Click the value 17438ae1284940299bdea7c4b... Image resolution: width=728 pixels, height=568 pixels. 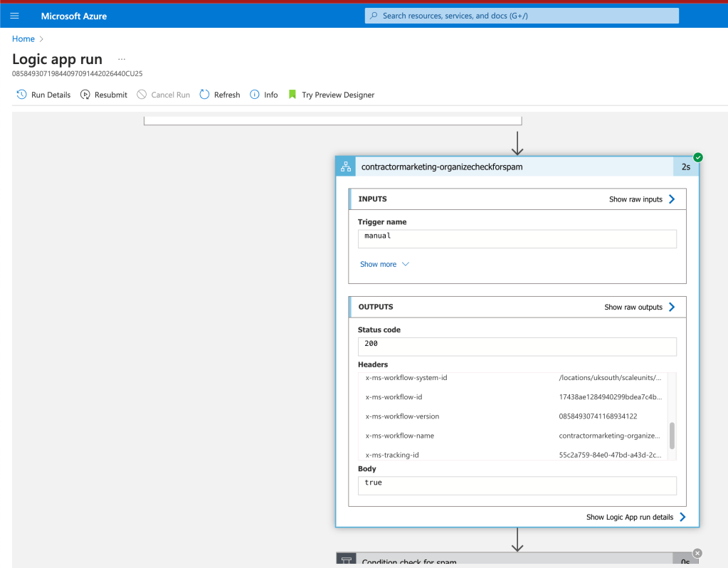(x=610, y=397)
